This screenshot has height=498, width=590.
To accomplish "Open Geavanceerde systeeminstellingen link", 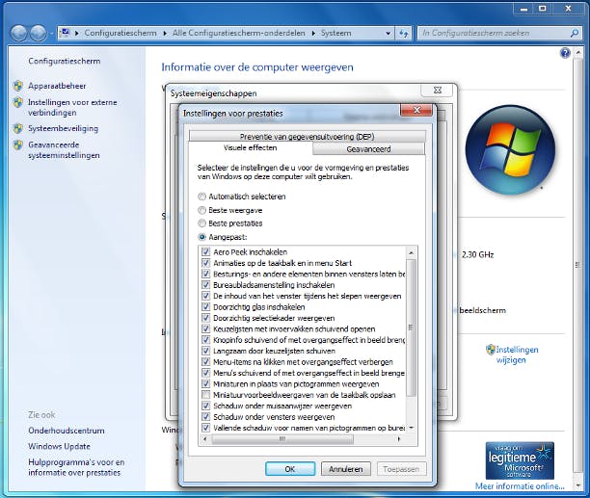I will [64, 150].
